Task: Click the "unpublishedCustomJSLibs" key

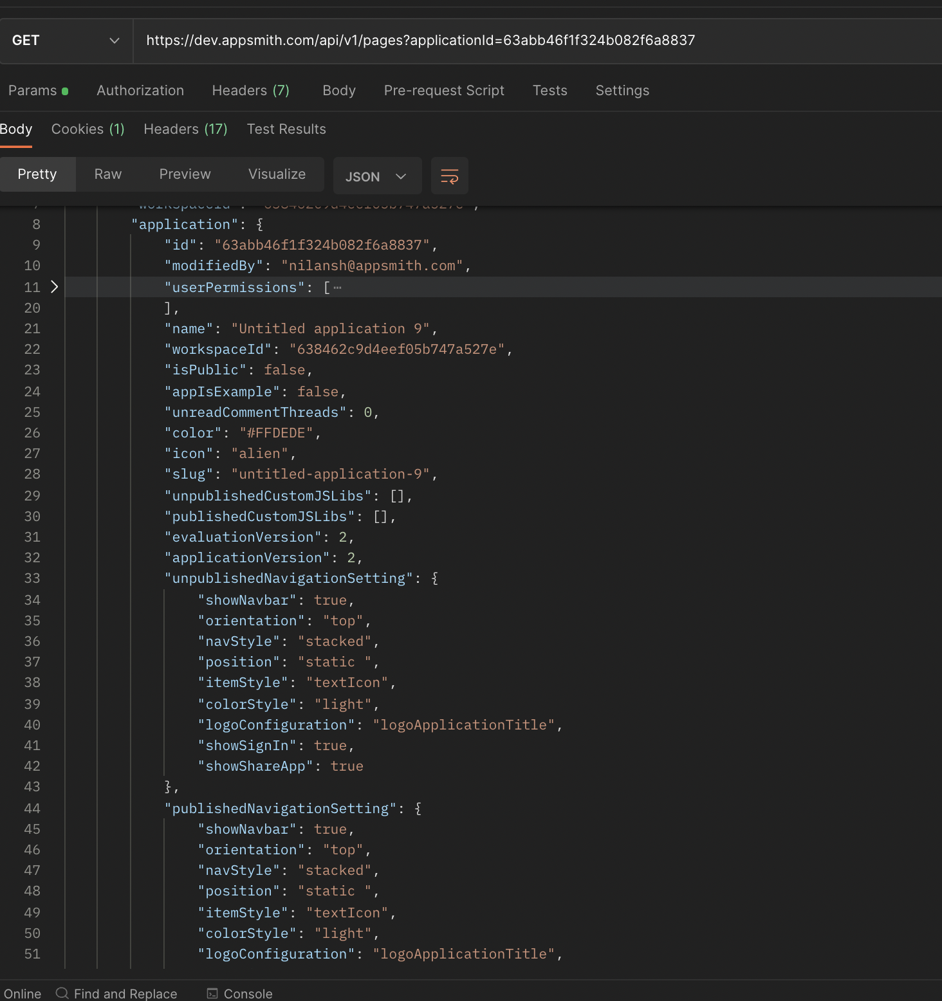Action: point(268,496)
